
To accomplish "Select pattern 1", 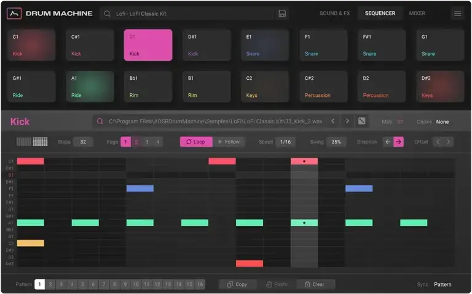I will pyautogui.click(x=40, y=284).
